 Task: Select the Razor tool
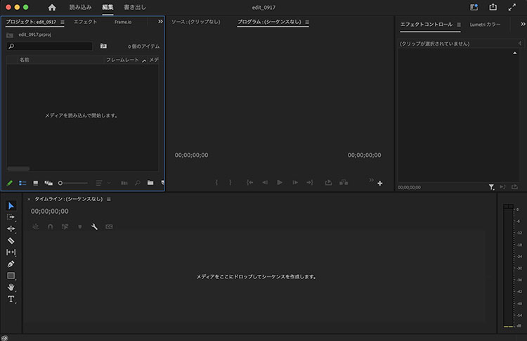click(x=11, y=240)
